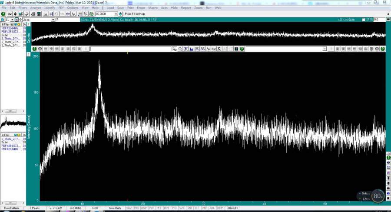Toggle the LOG=OFF status indicator
The height and width of the screenshot is (212, 391).
pyautogui.click(x=232, y=208)
